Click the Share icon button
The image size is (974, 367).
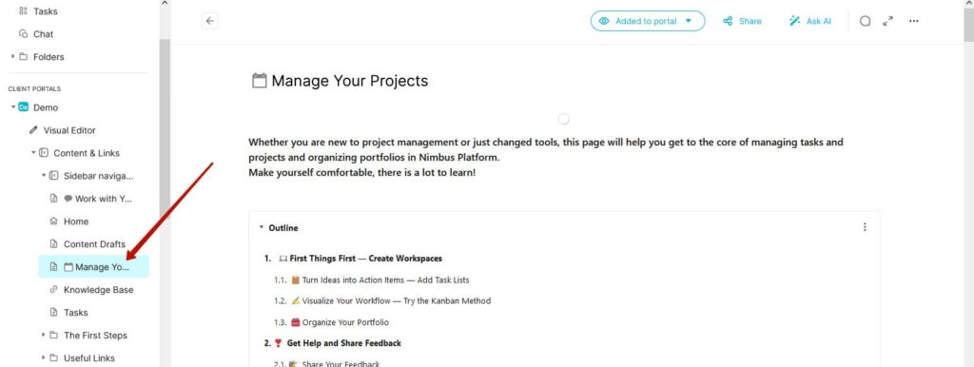(742, 21)
